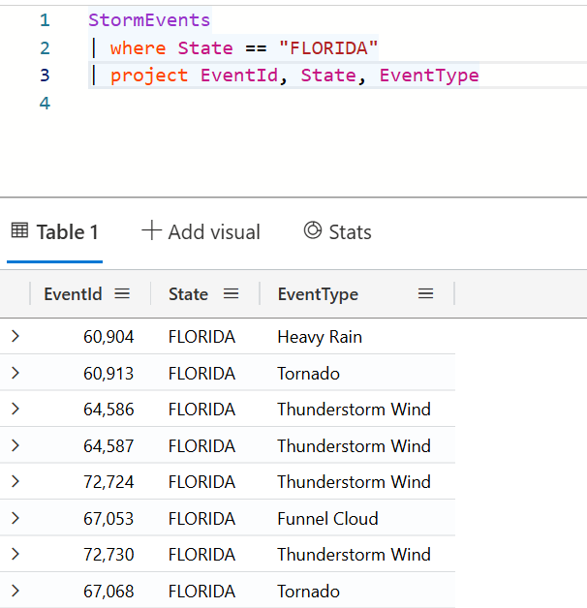The width and height of the screenshot is (587, 608).
Task: Click the project keyword in line 3
Action: pyautogui.click(x=149, y=76)
